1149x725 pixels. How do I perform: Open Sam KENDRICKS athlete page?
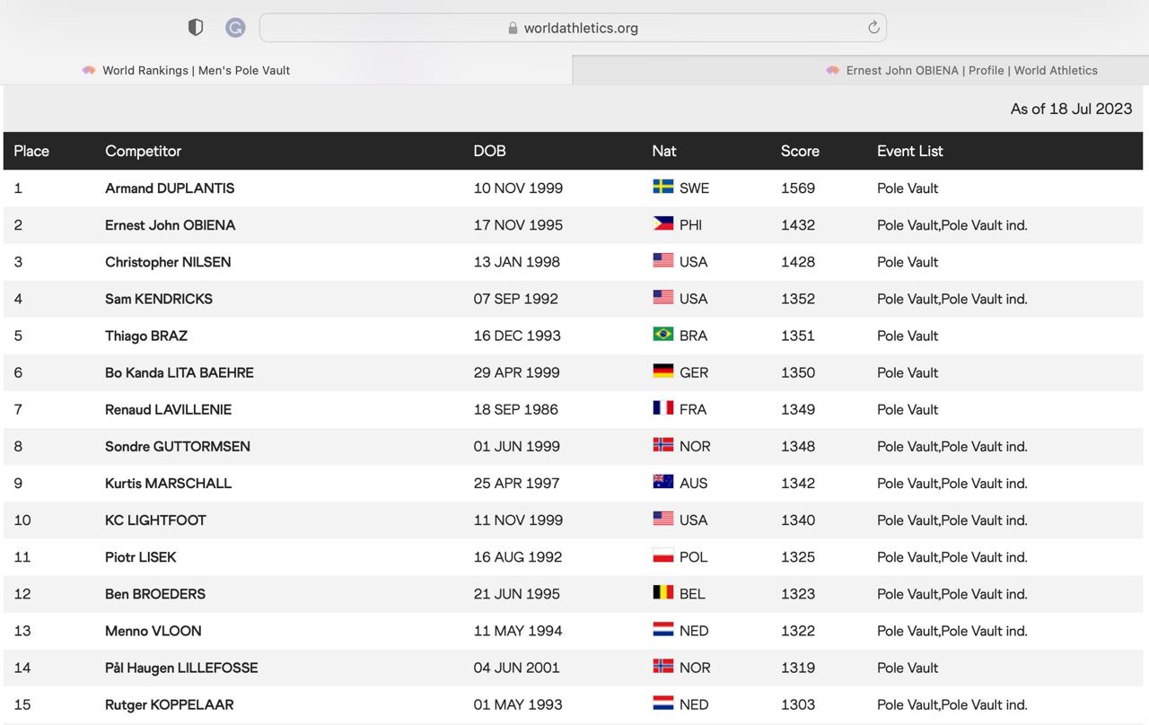(x=158, y=298)
